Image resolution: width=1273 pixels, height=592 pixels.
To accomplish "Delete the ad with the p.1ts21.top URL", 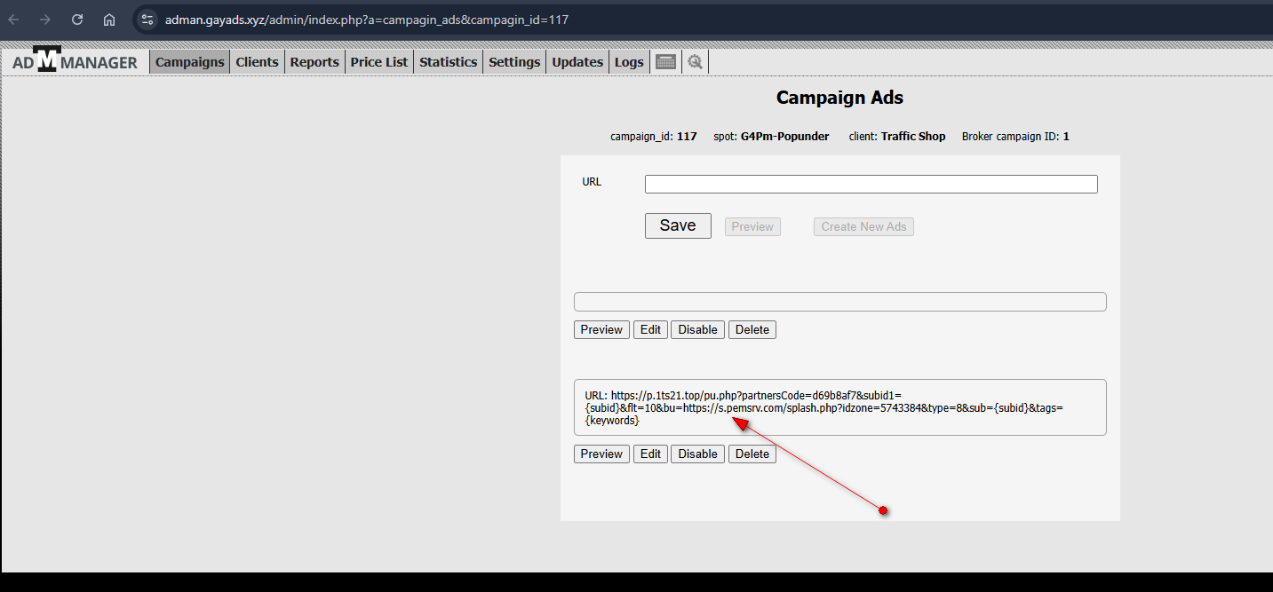I will coord(752,454).
